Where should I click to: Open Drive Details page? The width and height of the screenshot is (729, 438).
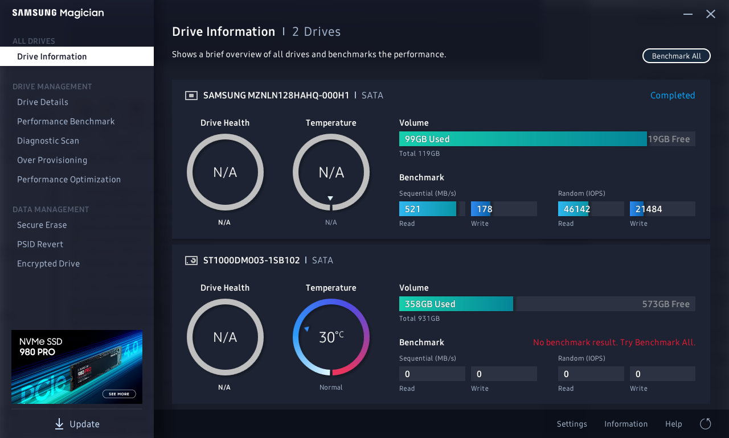click(x=43, y=102)
